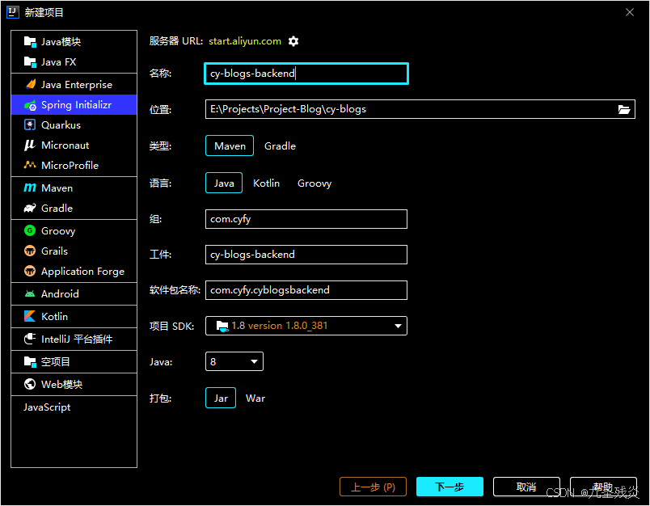Click the 帮助 help button
This screenshot has height=506, width=650.
coord(603,487)
